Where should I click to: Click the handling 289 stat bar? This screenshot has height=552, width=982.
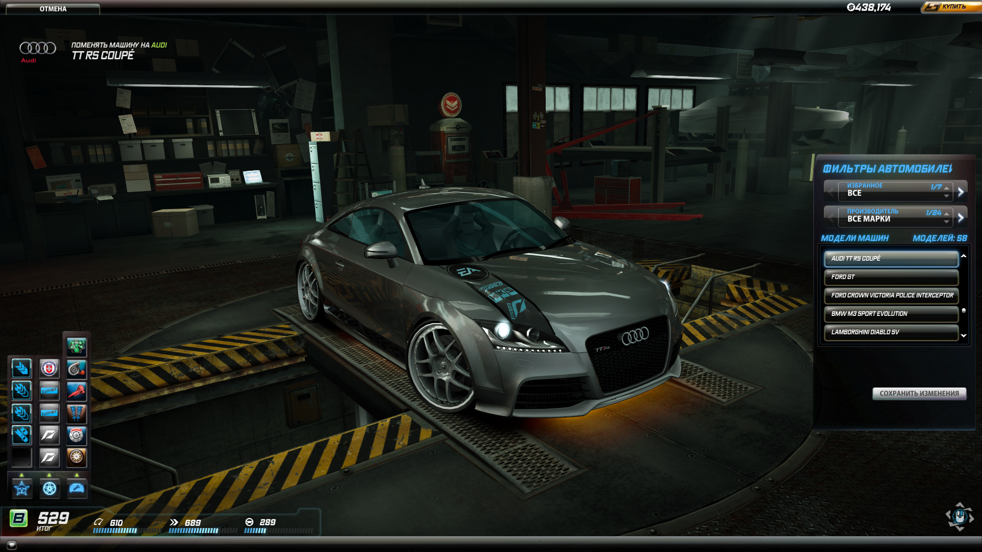pyautogui.click(x=278, y=531)
